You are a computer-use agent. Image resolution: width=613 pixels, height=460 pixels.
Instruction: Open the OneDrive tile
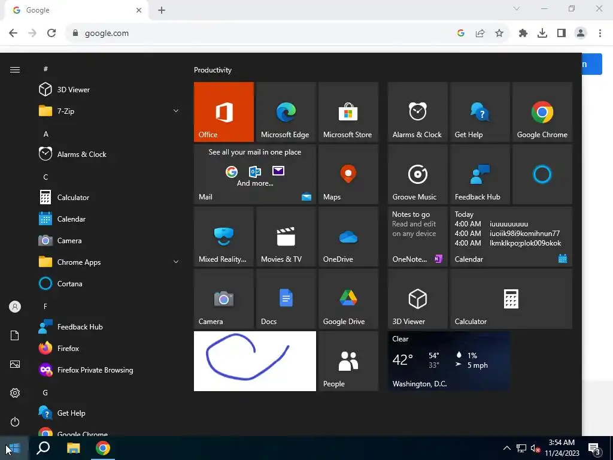pos(348,237)
